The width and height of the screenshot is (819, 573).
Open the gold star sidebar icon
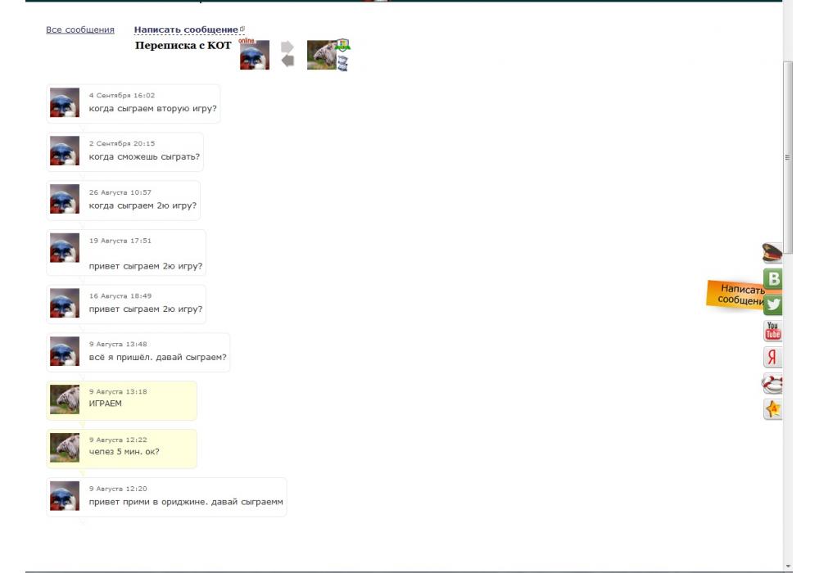[773, 409]
